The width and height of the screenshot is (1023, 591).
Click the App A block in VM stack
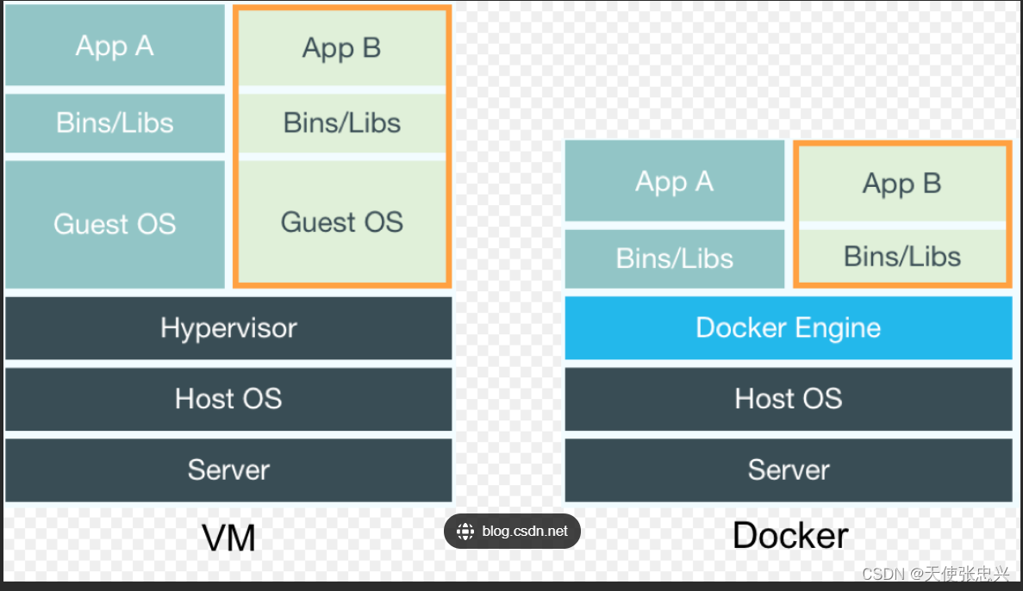(115, 45)
